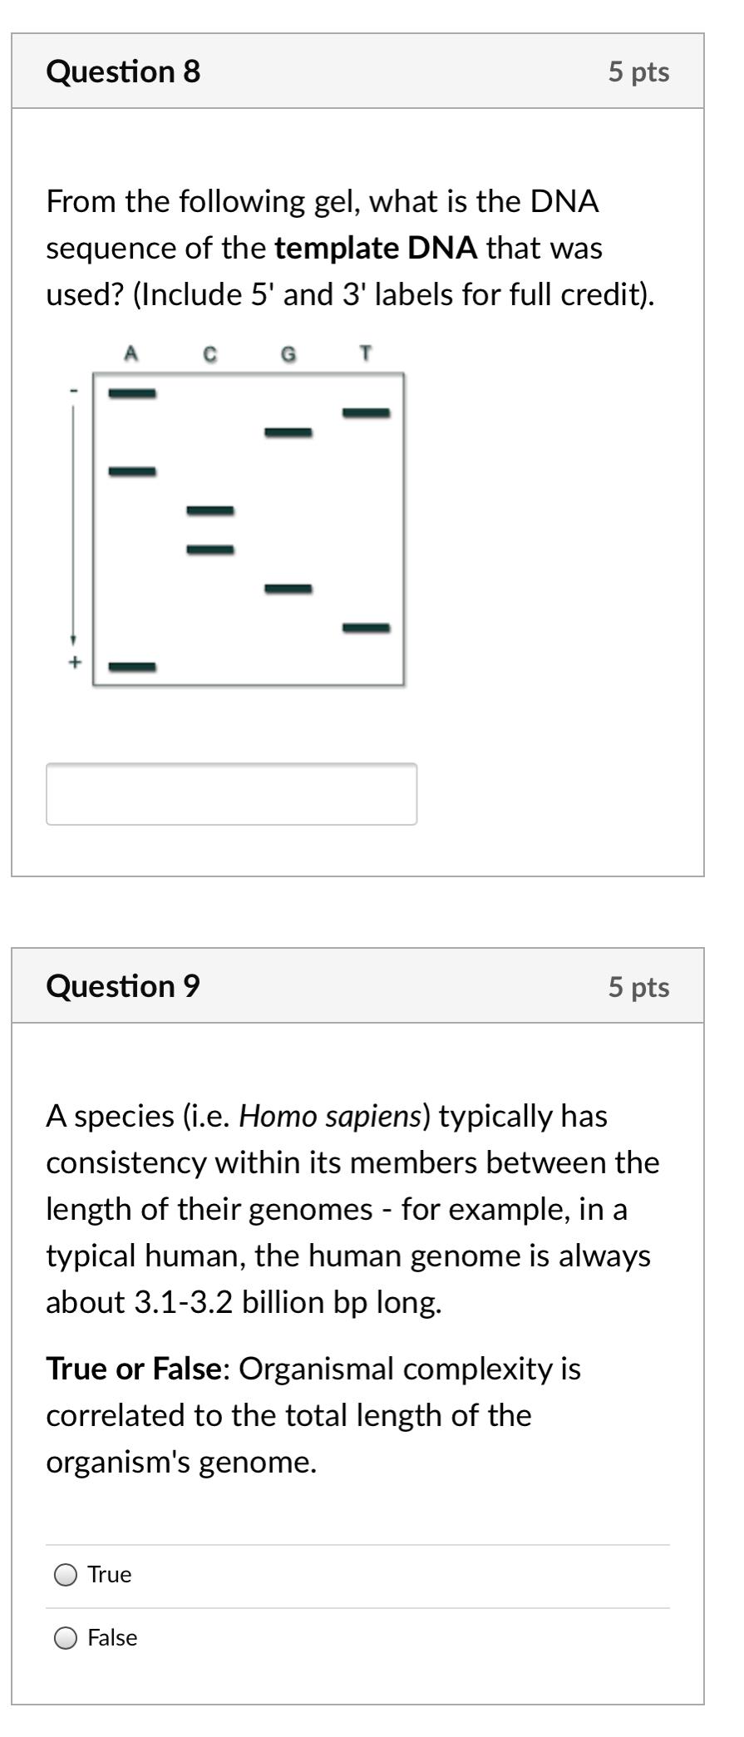Click the plus electrode symbol beside the gel
Image resolution: width=744 pixels, height=1737 pixels.
[x=75, y=663]
